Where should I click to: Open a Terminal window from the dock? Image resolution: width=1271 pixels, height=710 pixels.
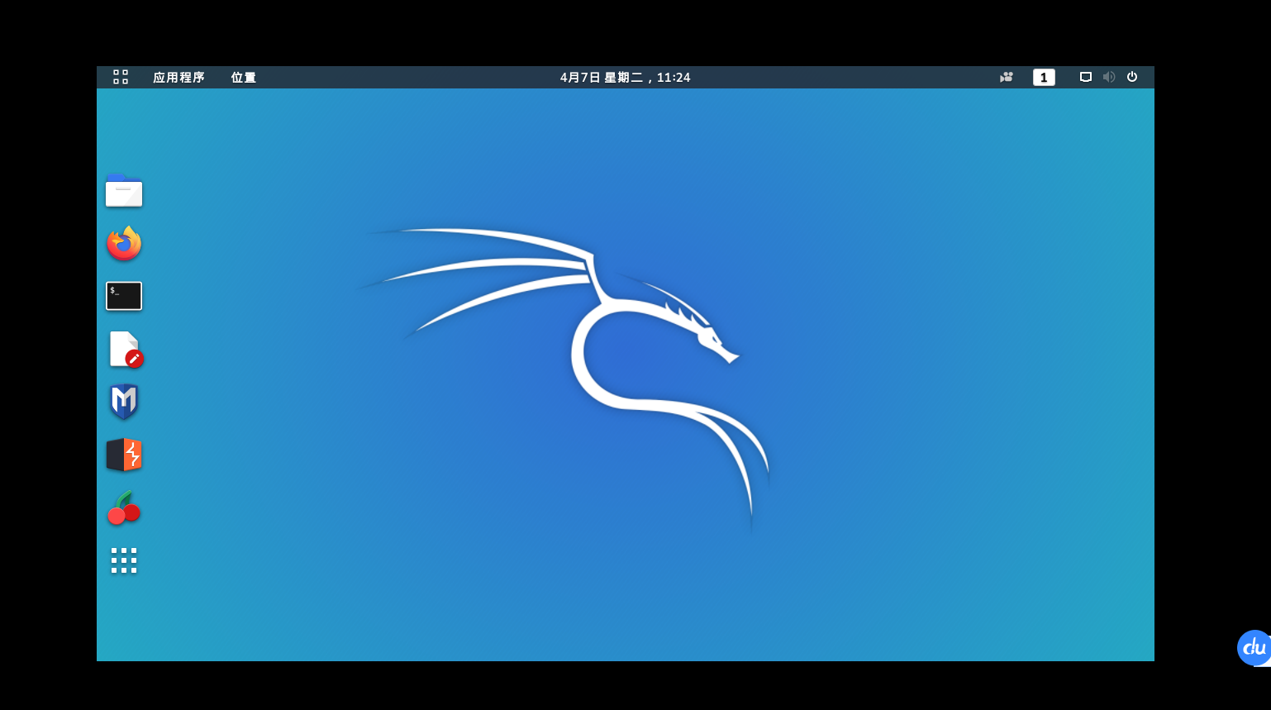coord(124,296)
